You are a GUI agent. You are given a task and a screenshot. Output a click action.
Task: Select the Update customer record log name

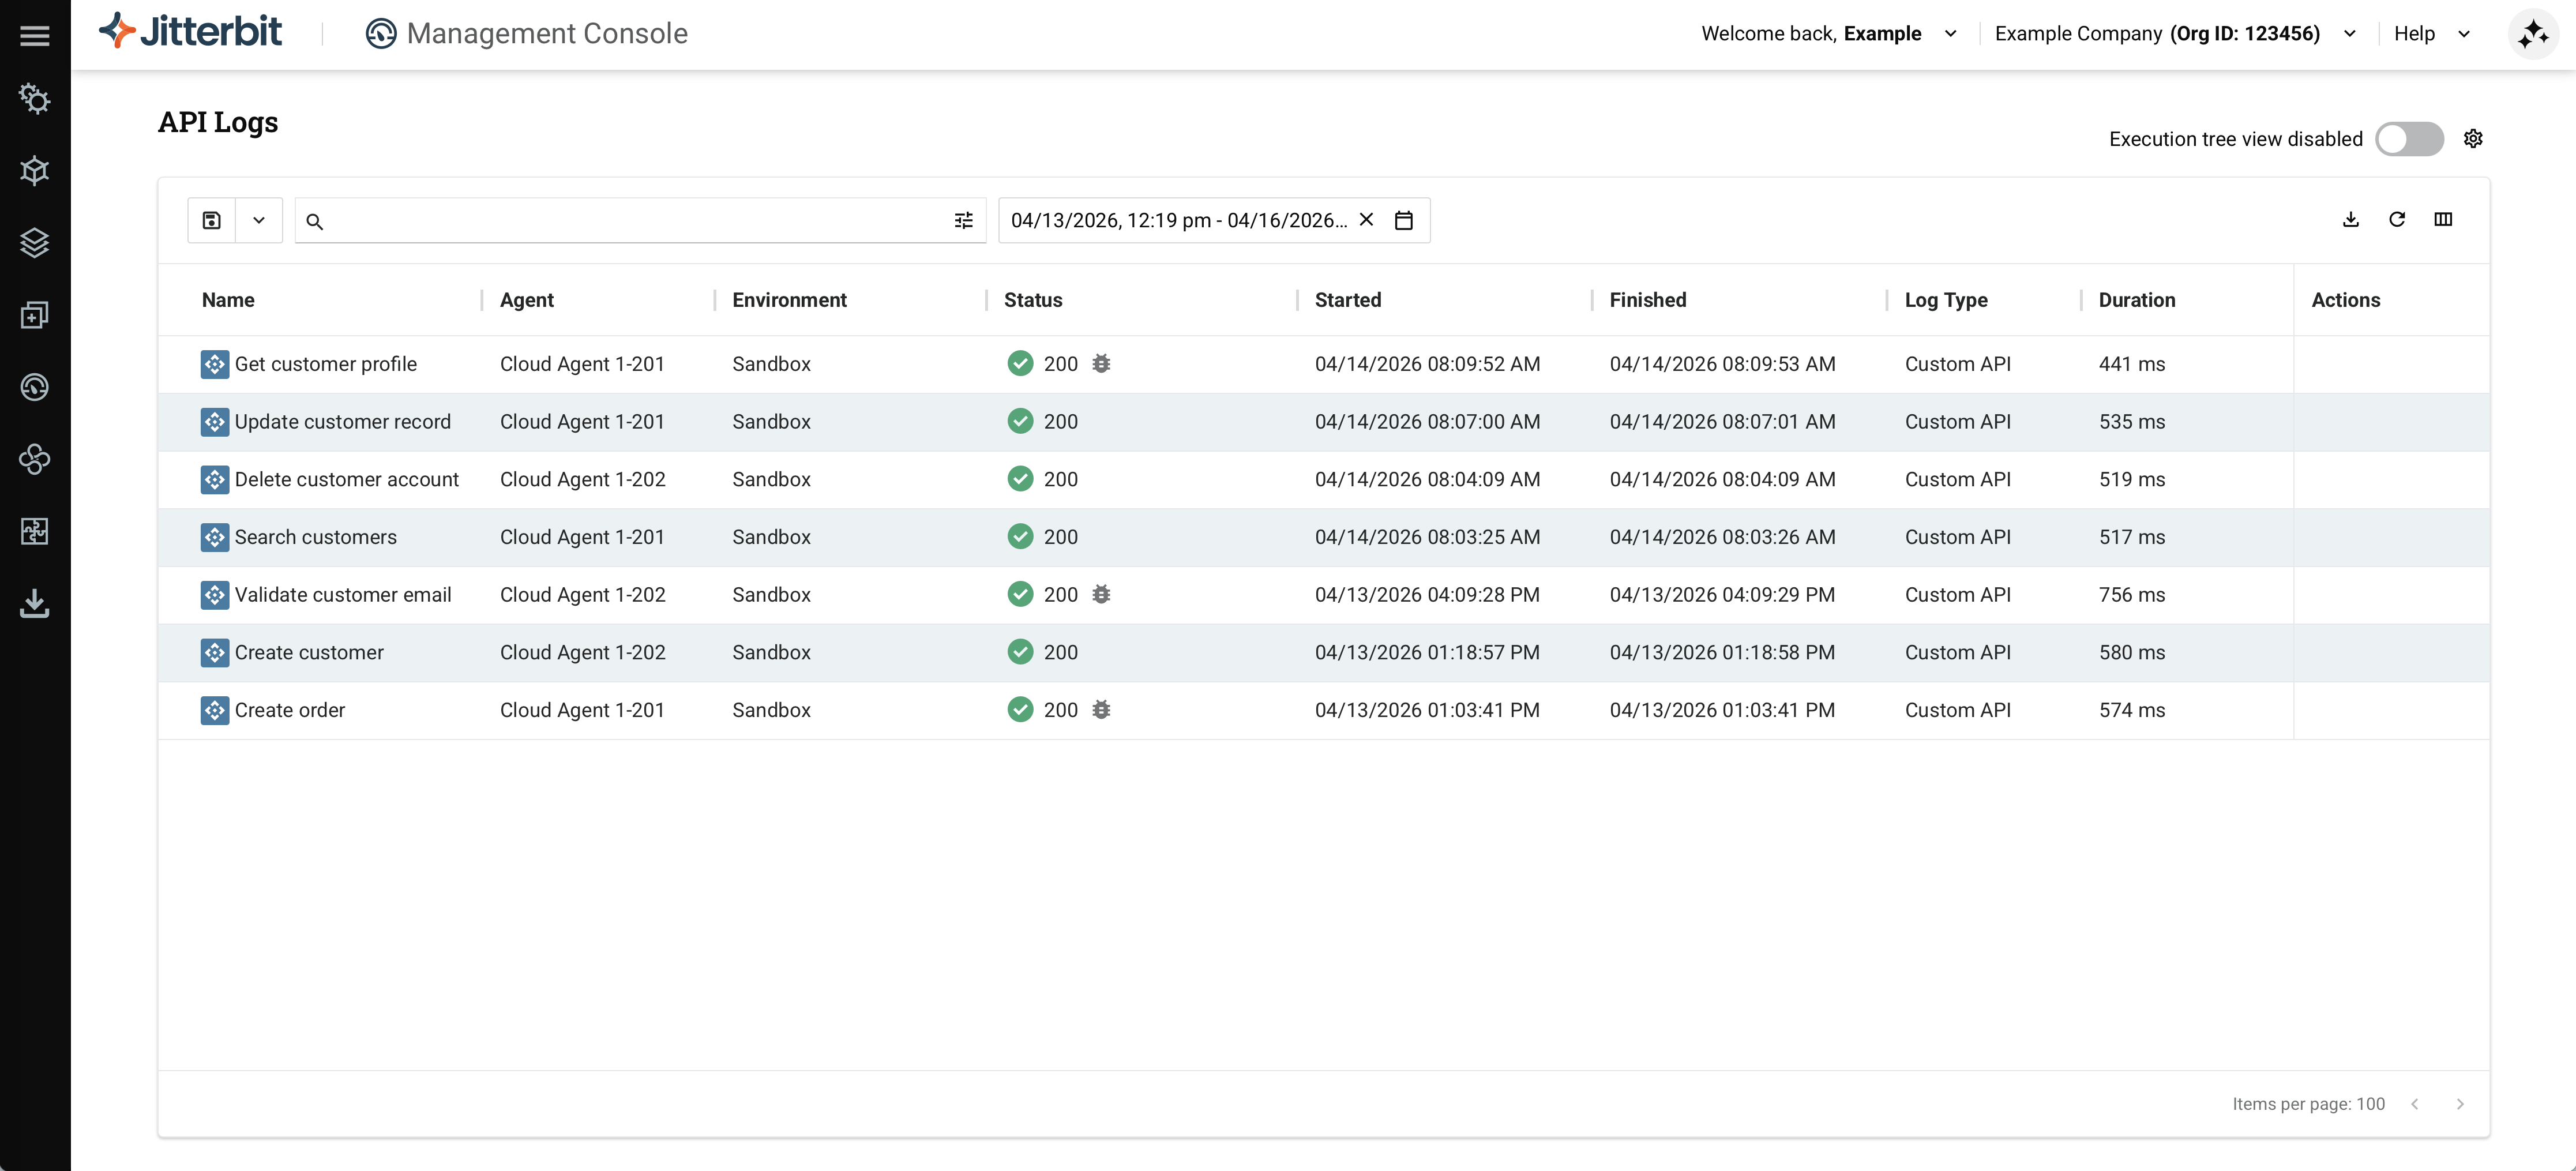click(343, 422)
